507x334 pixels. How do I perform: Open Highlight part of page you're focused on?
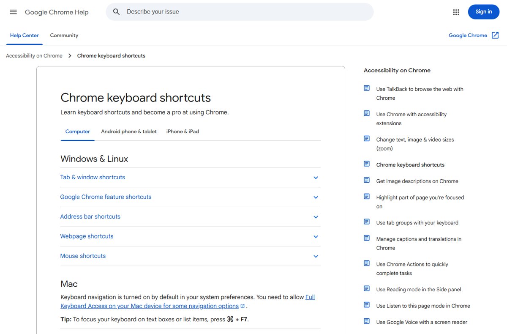tap(420, 202)
